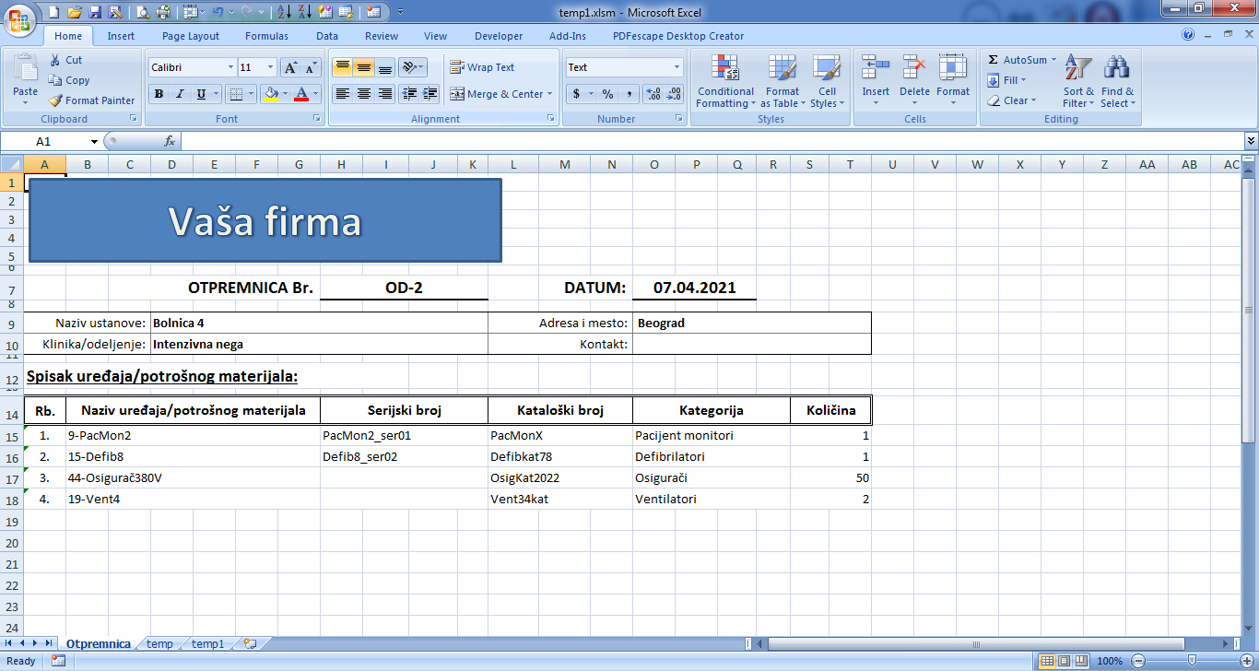
Task: Switch to Page Layout view in status bar
Action: tap(1064, 661)
